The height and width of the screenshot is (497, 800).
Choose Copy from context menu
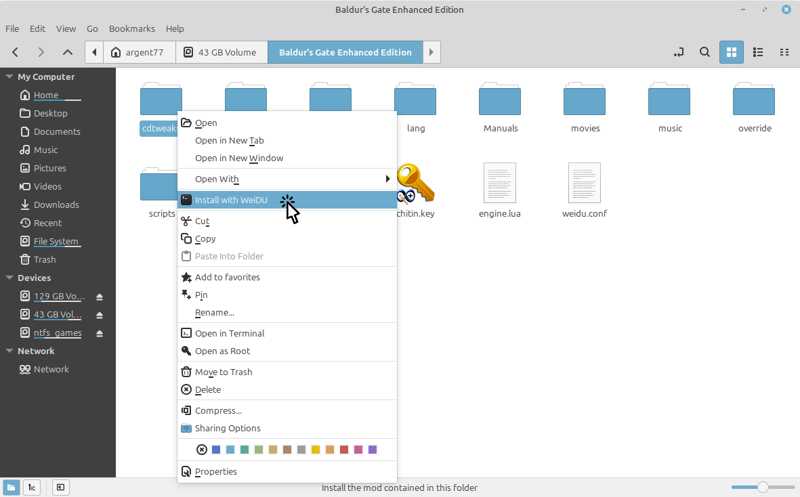coord(287,238)
